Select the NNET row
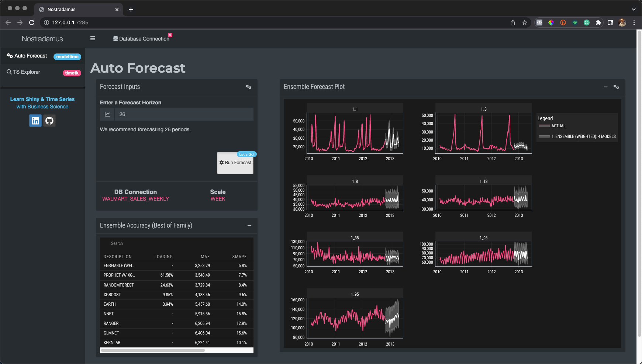This screenshot has width=642, height=364. tap(177, 314)
